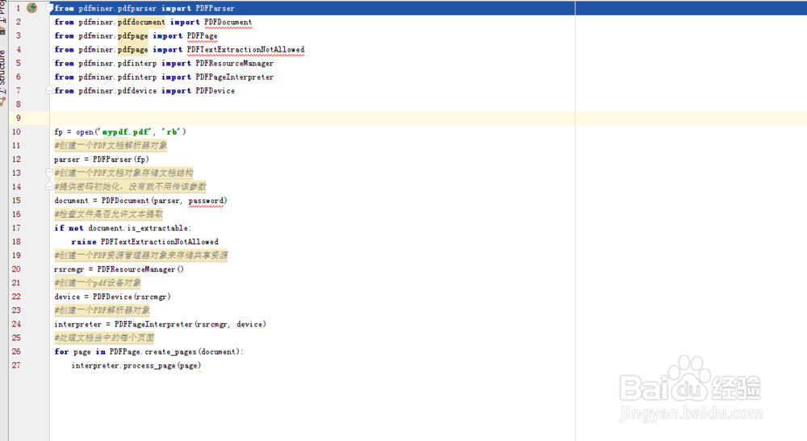Collapse the import block fold marker on line 1
The height and width of the screenshot is (441, 807).
(50, 8)
